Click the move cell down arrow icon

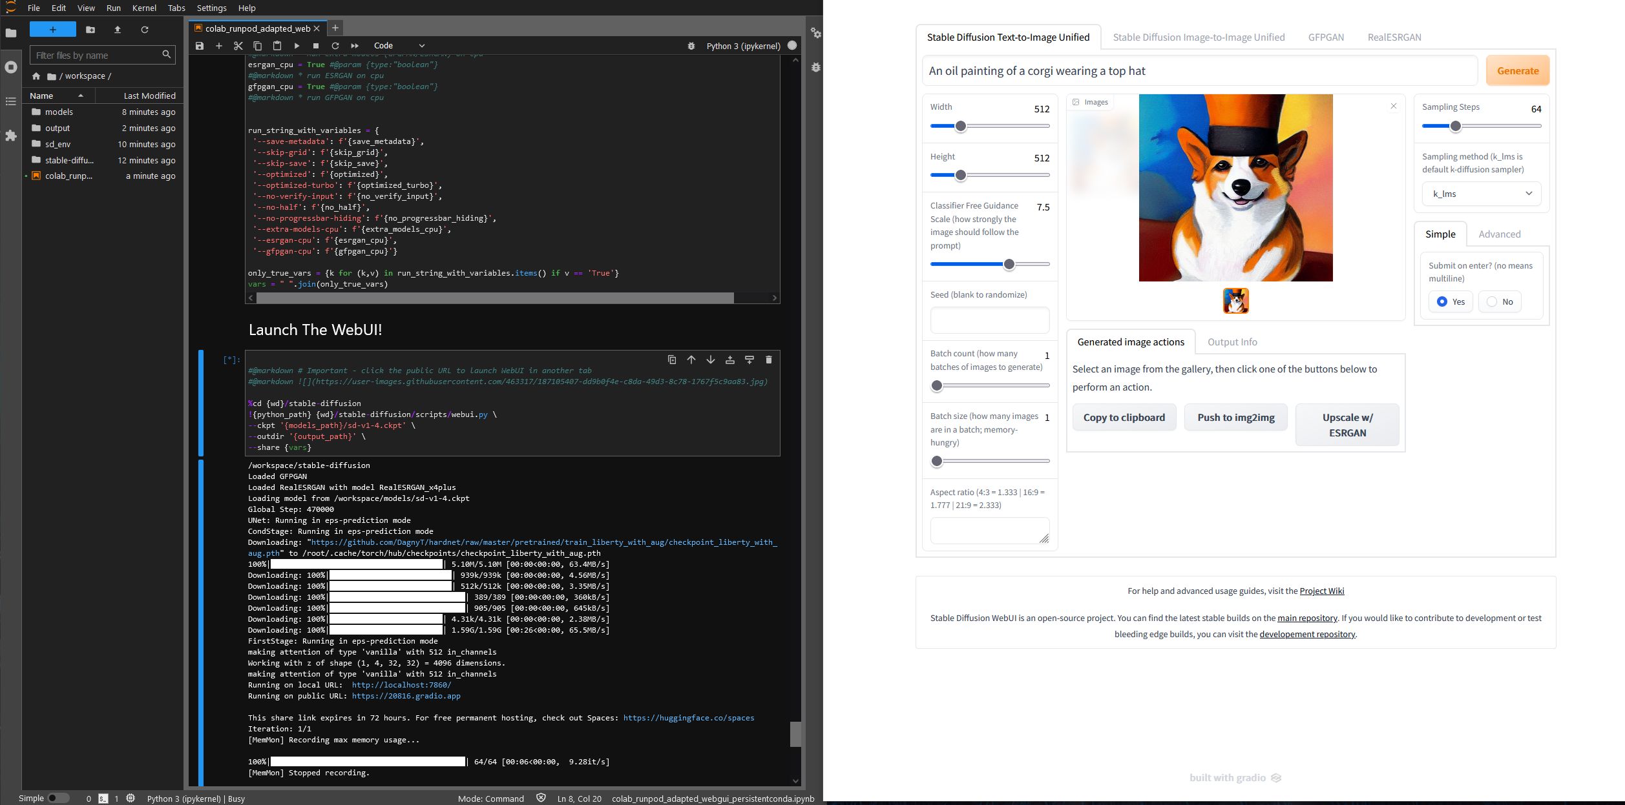click(711, 361)
